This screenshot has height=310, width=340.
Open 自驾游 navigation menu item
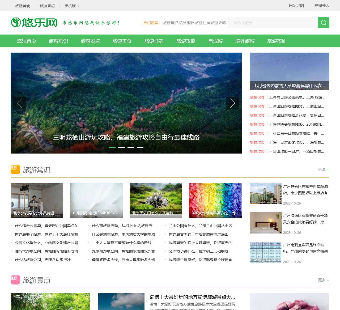215,41
